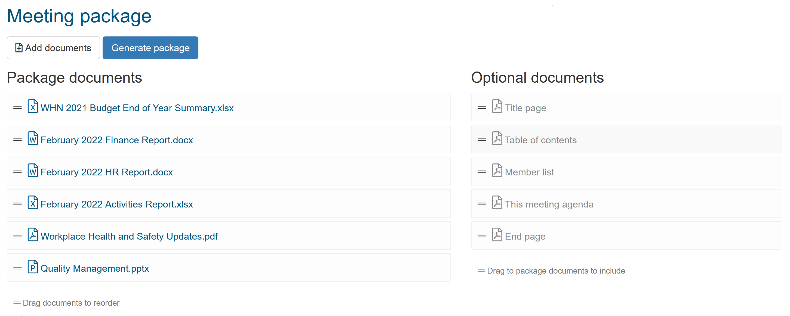Click the Excel icon beside WHN 2021 Budget
Viewport: 790px width, 316px height.
tap(32, 107)
